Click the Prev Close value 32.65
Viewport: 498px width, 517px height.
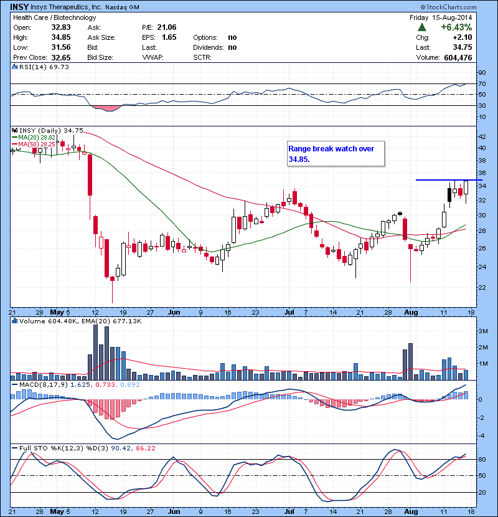61,58
